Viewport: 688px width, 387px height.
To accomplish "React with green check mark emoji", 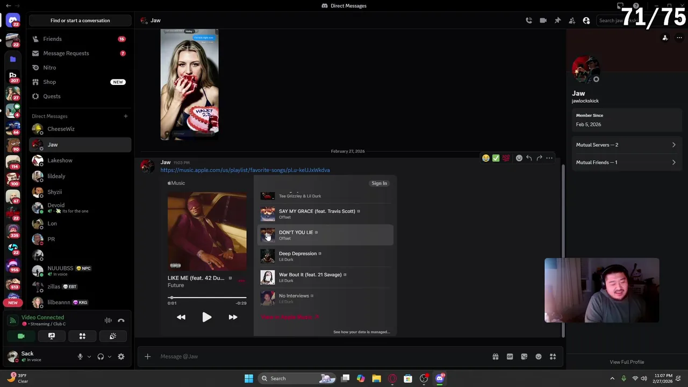I will pyautogui.click(x=496, y=158).
